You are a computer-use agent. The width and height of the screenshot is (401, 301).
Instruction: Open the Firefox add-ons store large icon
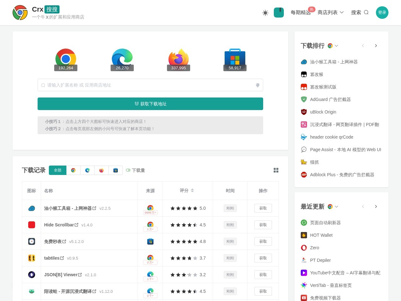point(179,58)
